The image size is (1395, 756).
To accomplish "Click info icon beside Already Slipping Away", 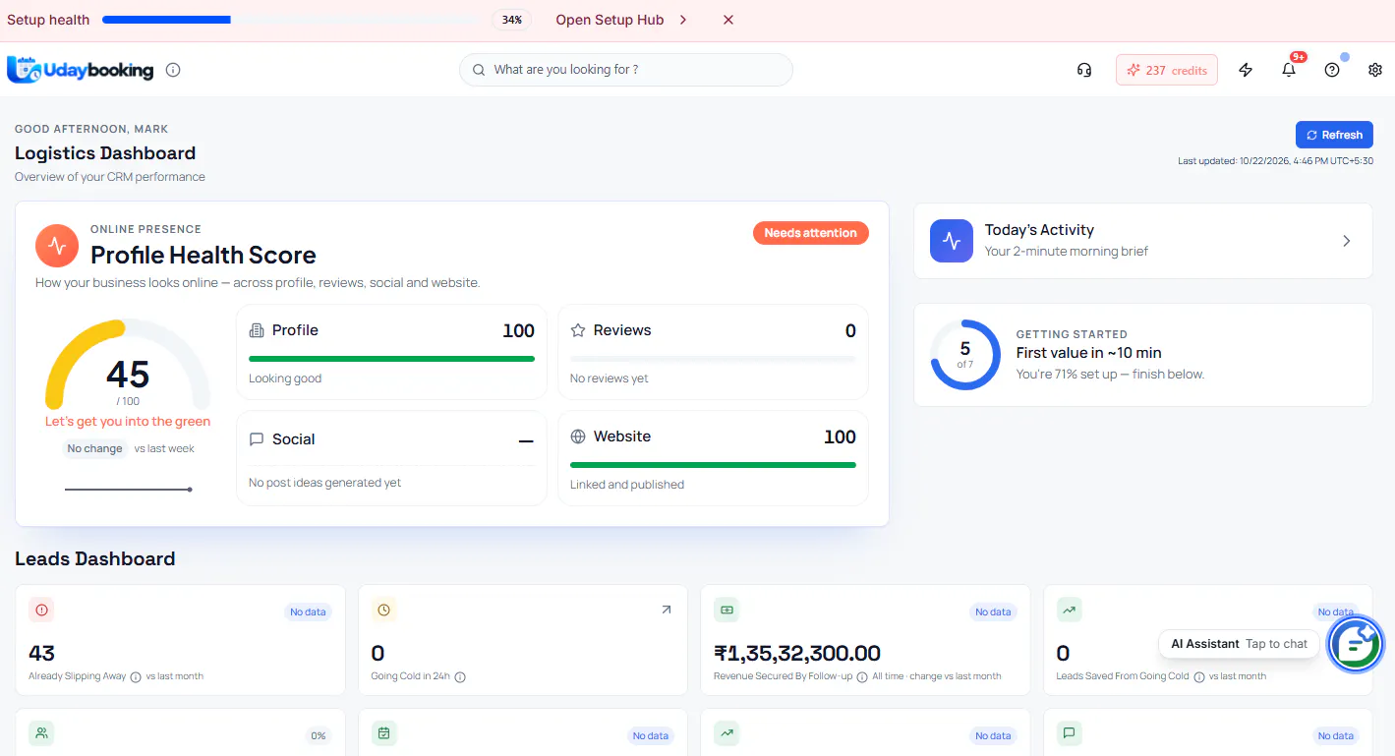I will click(x=136, y=676).
